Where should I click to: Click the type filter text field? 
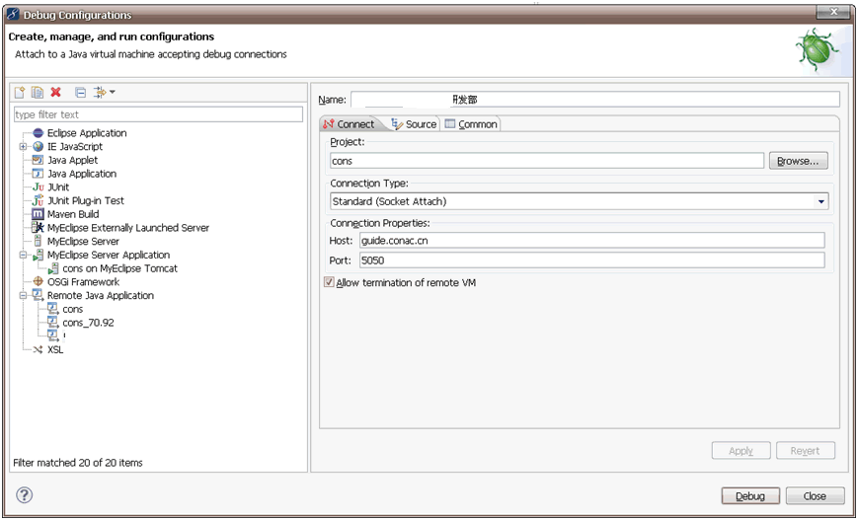(x=158, y=114)
